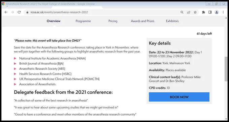Image resolution: width=229 pixels, height=122 pixels.
Task: Select the Overview tab
Action: tap(54, 21)
